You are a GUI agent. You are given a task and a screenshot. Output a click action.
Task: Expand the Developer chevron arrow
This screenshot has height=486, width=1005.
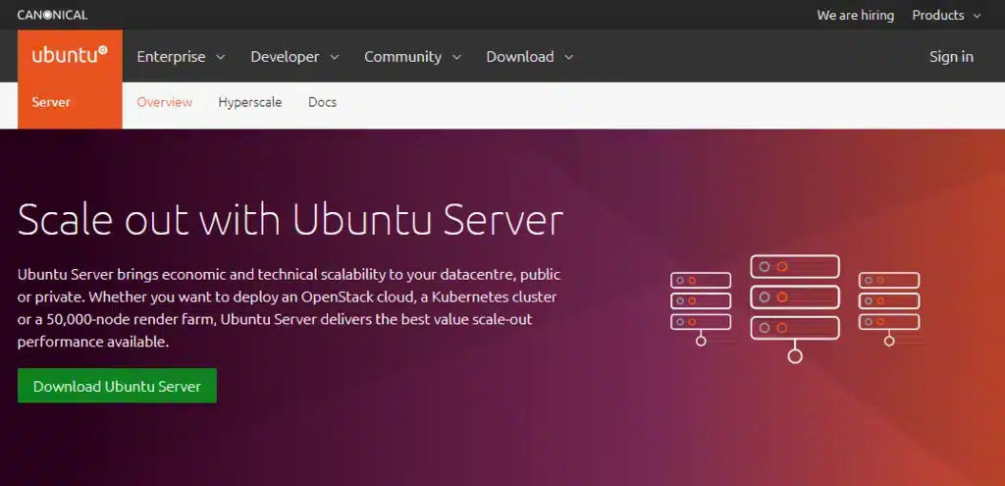click(334, 57)
